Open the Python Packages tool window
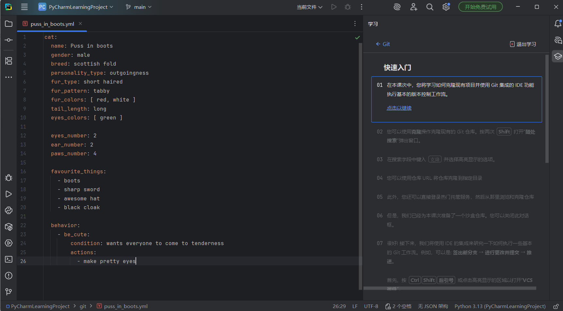The height and width of the screenshot is (311, 563). point(8,227)
